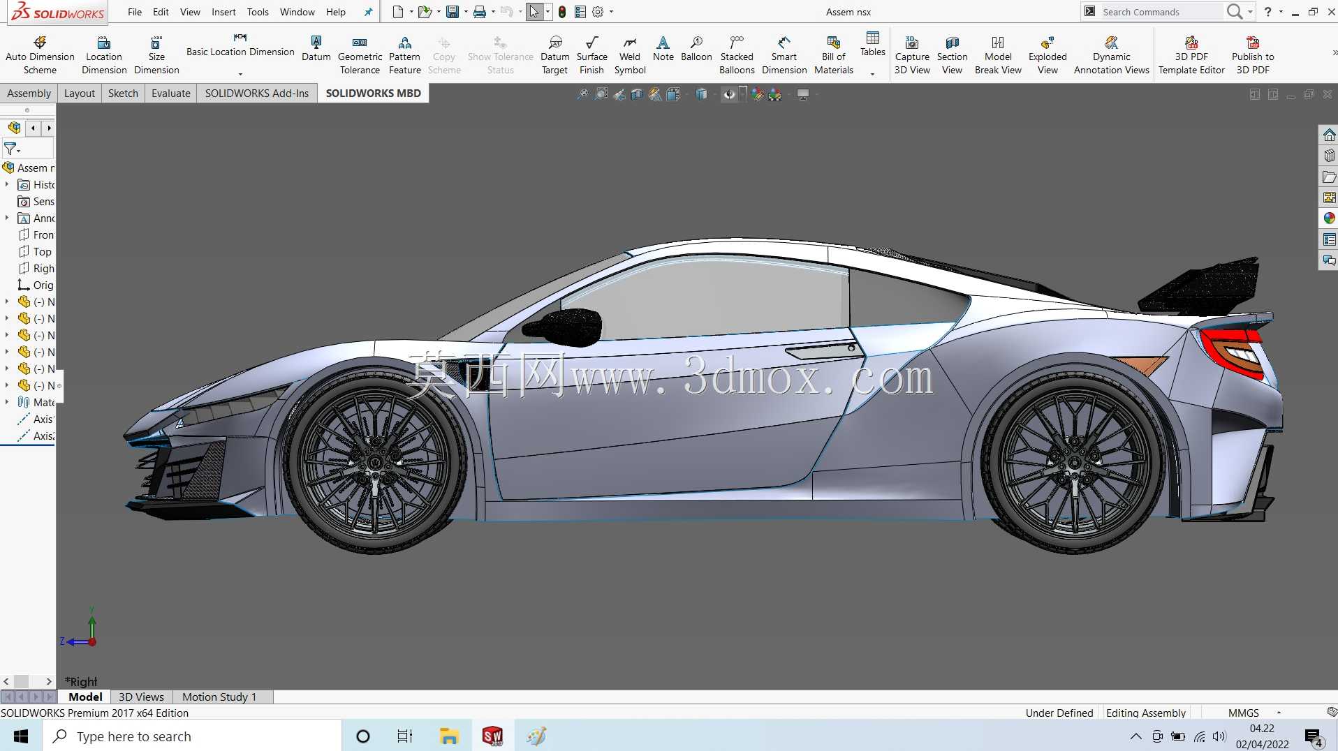1338x751 pixels.
Task: Open the 3D Views bottom tab
Action: (141, 697)
